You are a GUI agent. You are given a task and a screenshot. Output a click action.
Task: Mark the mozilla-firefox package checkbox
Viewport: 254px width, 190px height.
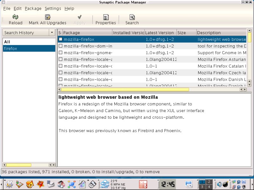pyautogui.click(x=60, y=39)
